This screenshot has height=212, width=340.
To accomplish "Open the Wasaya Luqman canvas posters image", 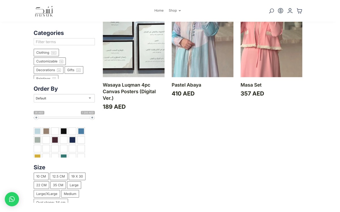I will pyautogui.click(x=134, y=49).
